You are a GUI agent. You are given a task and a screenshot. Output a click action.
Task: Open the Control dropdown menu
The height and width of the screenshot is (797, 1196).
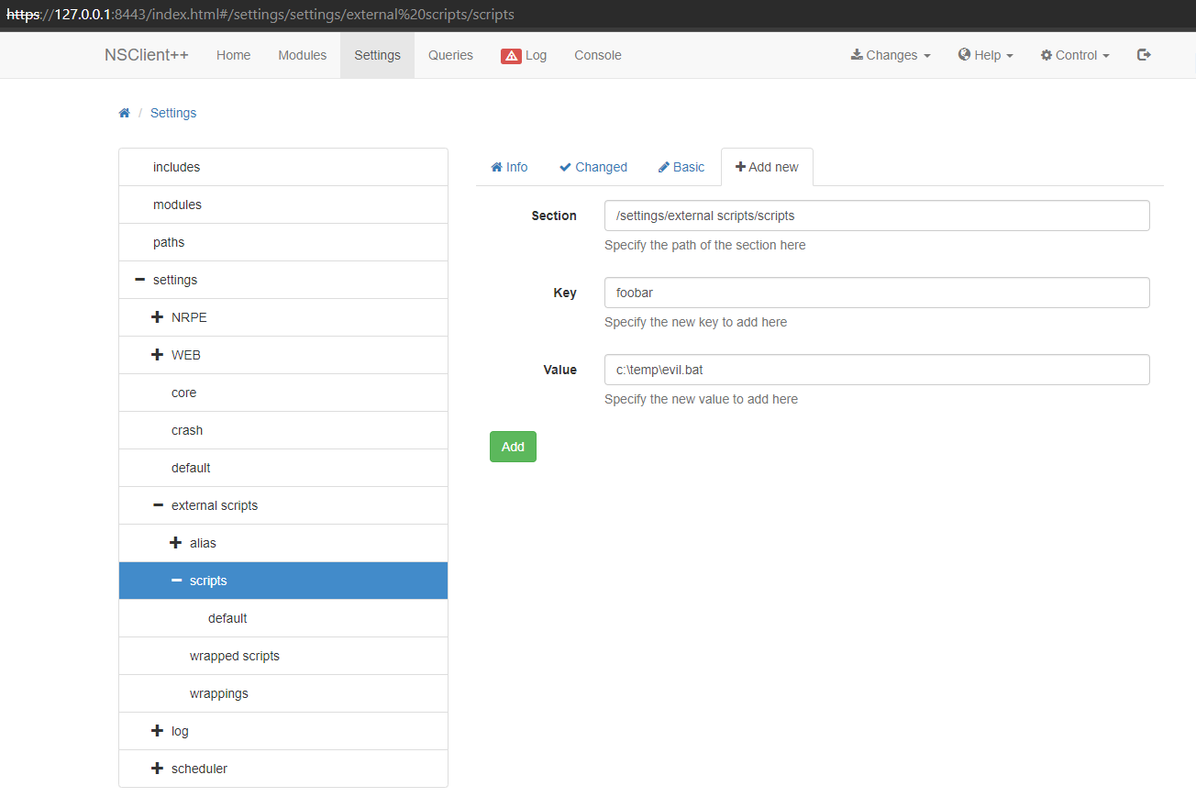(x=1075, y=55)
